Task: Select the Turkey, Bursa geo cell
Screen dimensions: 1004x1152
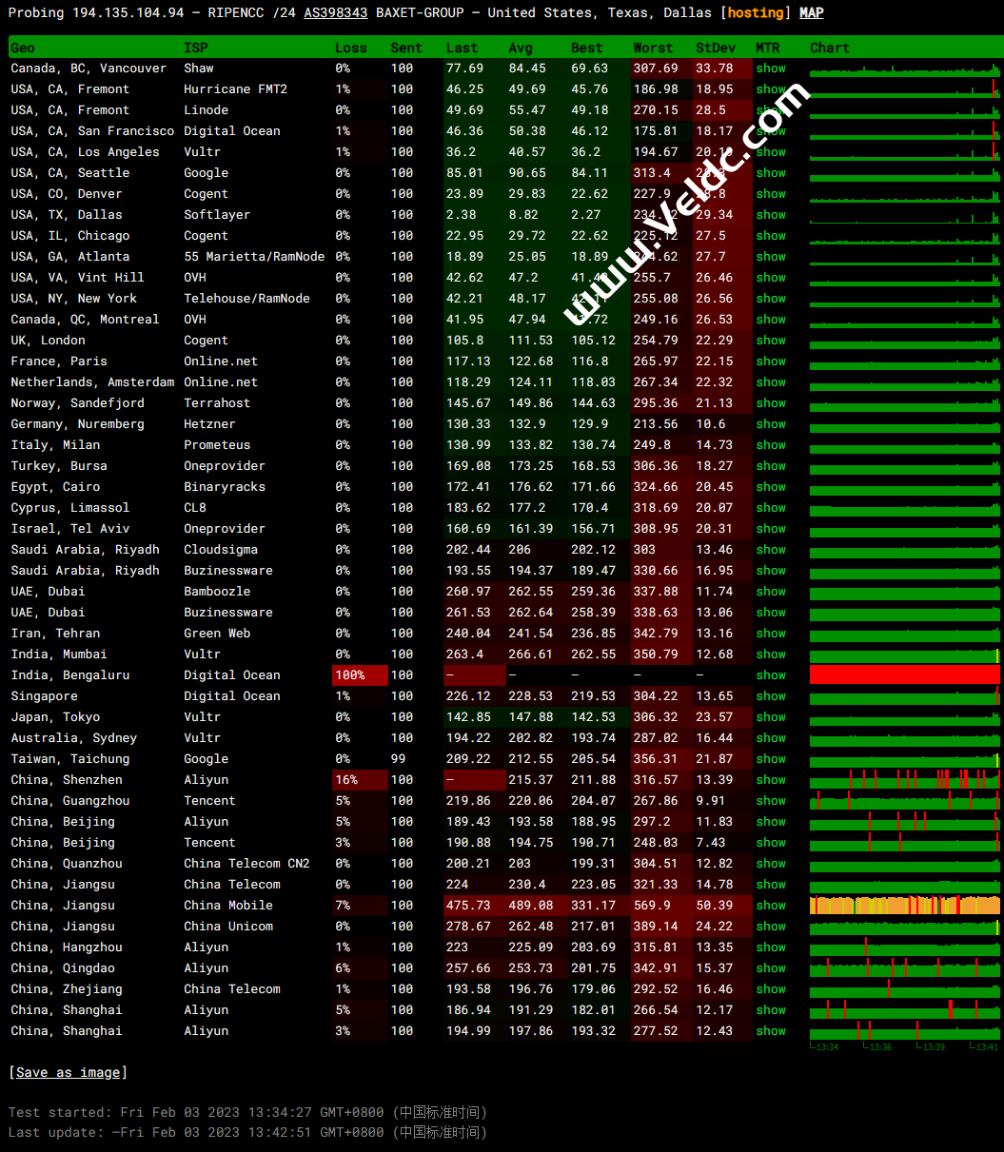Action: coord(59,466)
